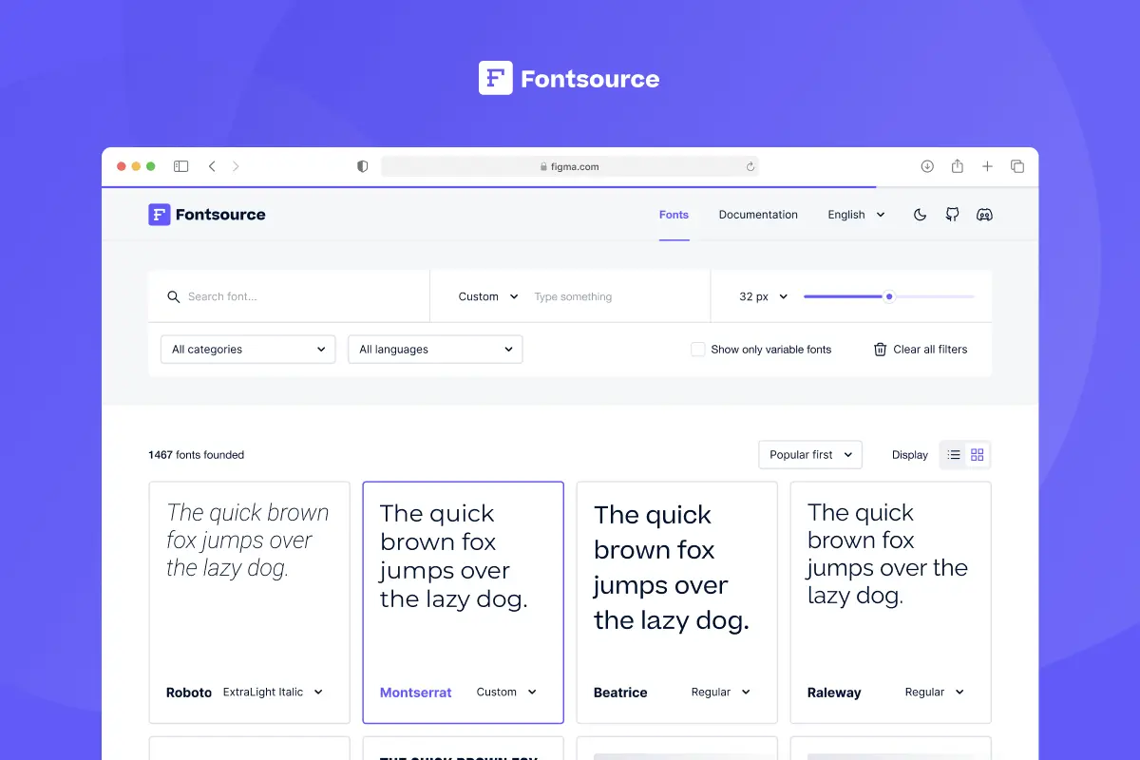Click the trash icon next to Clear all filters
The image size is (1140, 760).
880,349
